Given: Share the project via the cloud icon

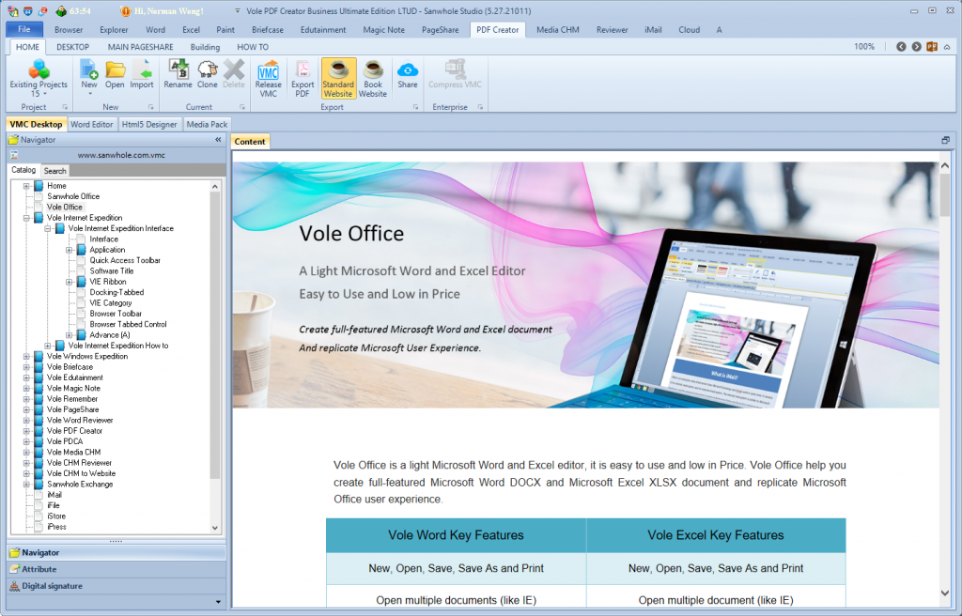Looking at the screenshot, I should point(408,74).
